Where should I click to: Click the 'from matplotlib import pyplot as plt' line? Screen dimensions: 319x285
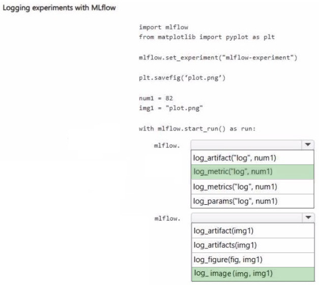coord(207,37)
